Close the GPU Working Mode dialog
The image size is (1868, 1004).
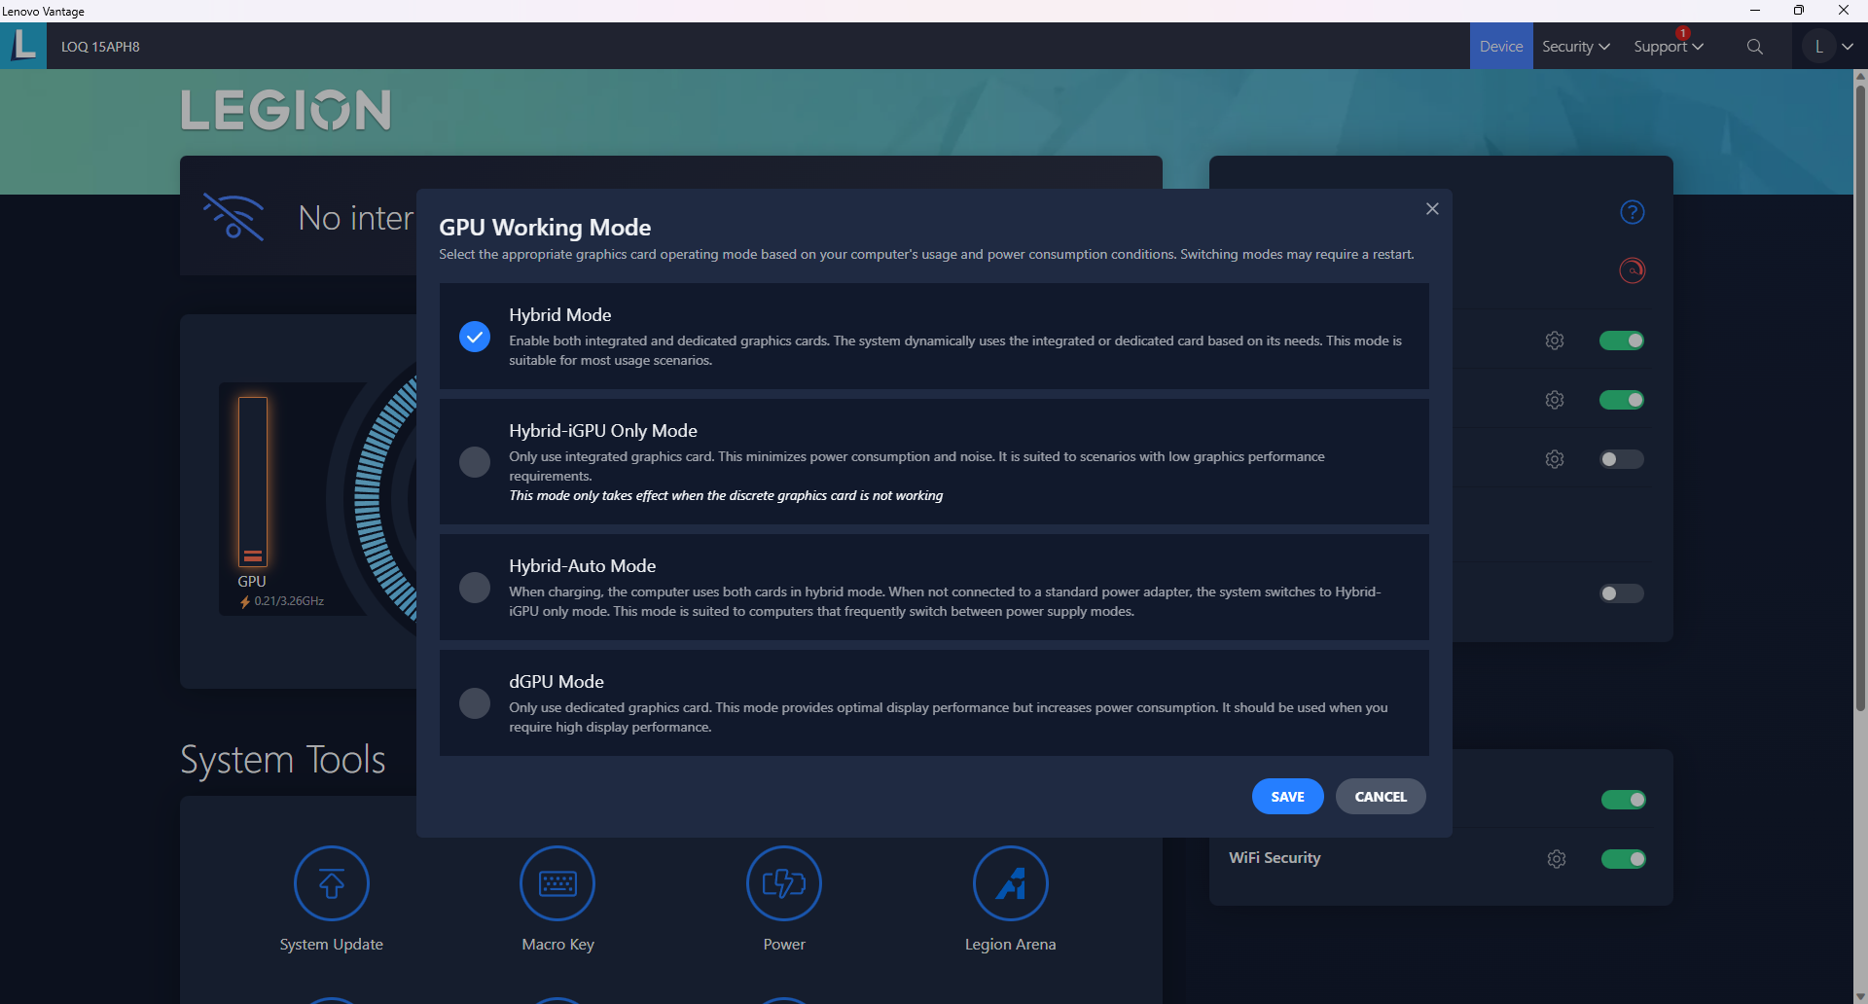click(1432, 209)
